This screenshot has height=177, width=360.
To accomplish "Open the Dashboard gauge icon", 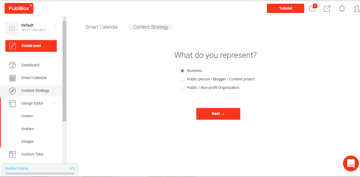I will 12,65.
